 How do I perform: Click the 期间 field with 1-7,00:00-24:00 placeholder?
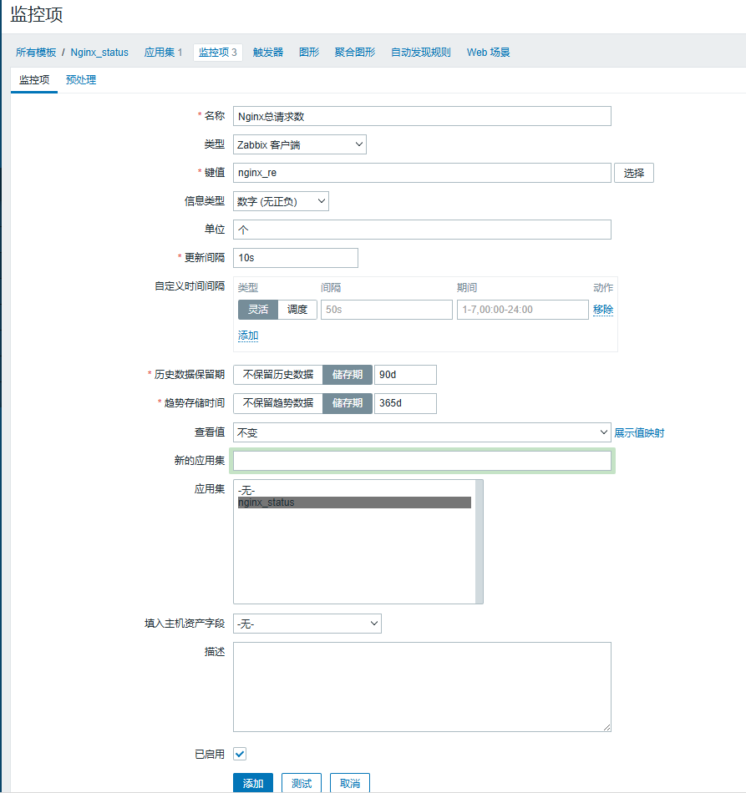click(523, 310)
